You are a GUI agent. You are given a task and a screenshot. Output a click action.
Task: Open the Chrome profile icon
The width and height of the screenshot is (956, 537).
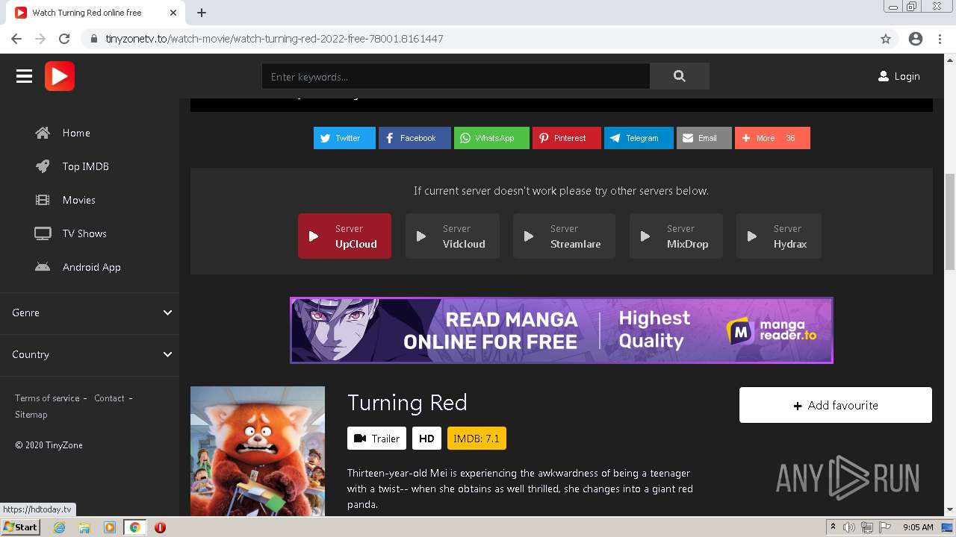pyautogui.click(x=916, y=39)
